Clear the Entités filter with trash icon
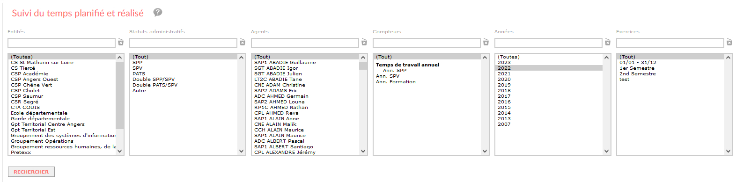Image resolution: width=736 pixels, height=182 pixels. (x=120, y=43)
